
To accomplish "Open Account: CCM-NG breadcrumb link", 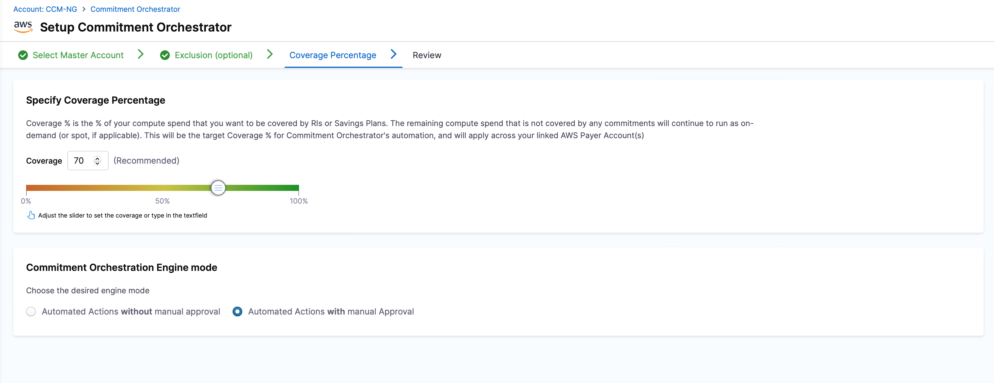I will click(45, 9).
